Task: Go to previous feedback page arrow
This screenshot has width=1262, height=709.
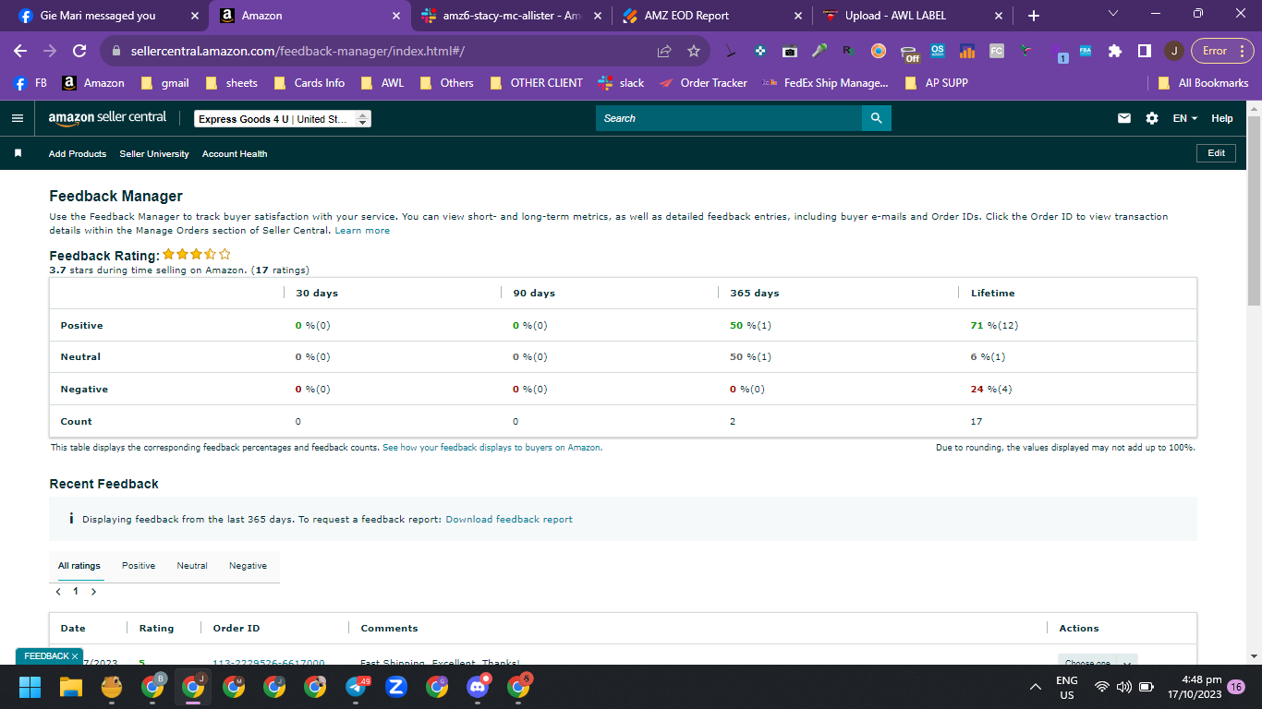Action: pyautogui.click(x=58, y=592)
